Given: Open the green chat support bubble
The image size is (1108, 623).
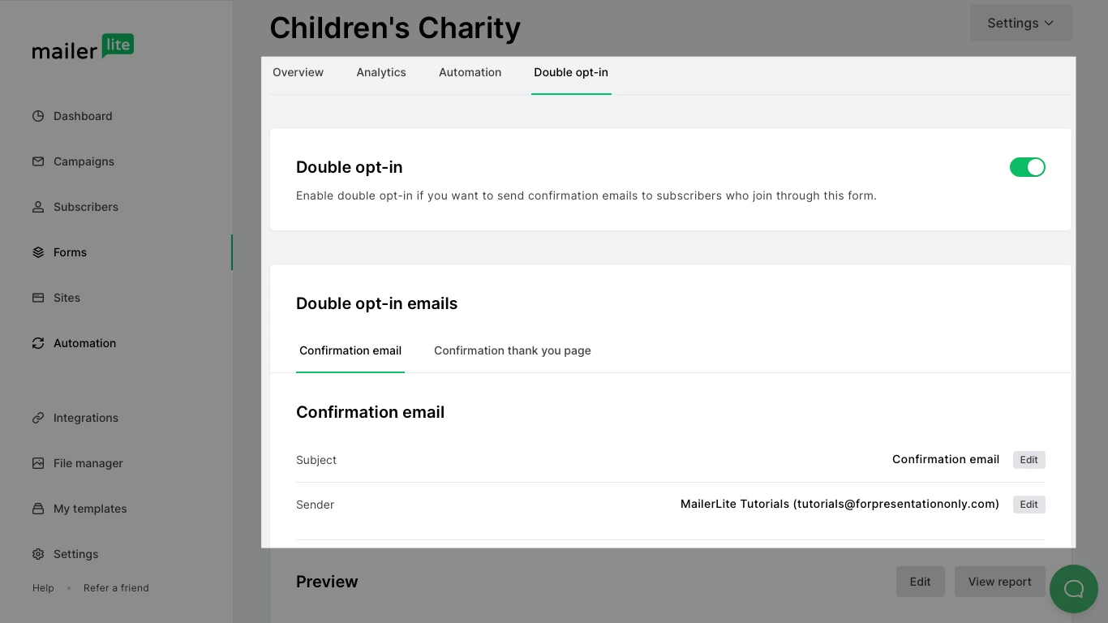Looking at the screenshot, I should pyautogui.click(x=1073, y=589).
